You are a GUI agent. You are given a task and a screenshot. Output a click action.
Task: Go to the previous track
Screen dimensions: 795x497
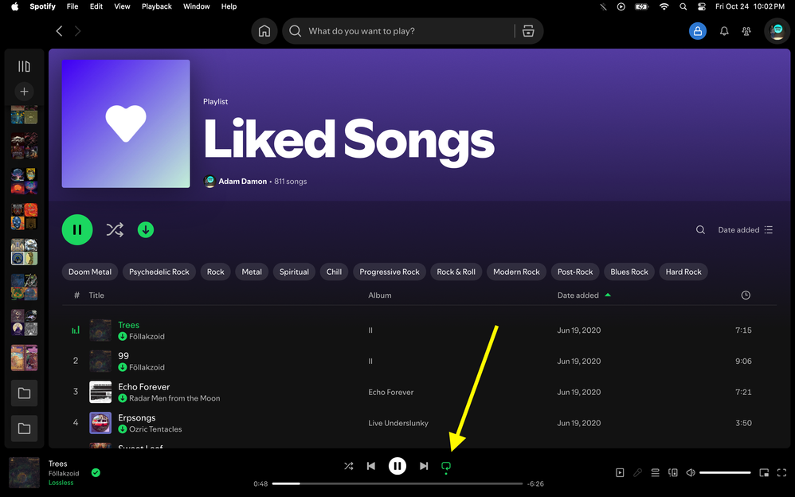click(371, 466)
